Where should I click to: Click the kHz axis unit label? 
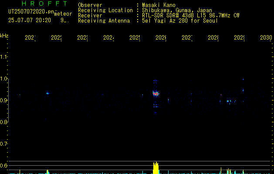(x=4, y=36)
